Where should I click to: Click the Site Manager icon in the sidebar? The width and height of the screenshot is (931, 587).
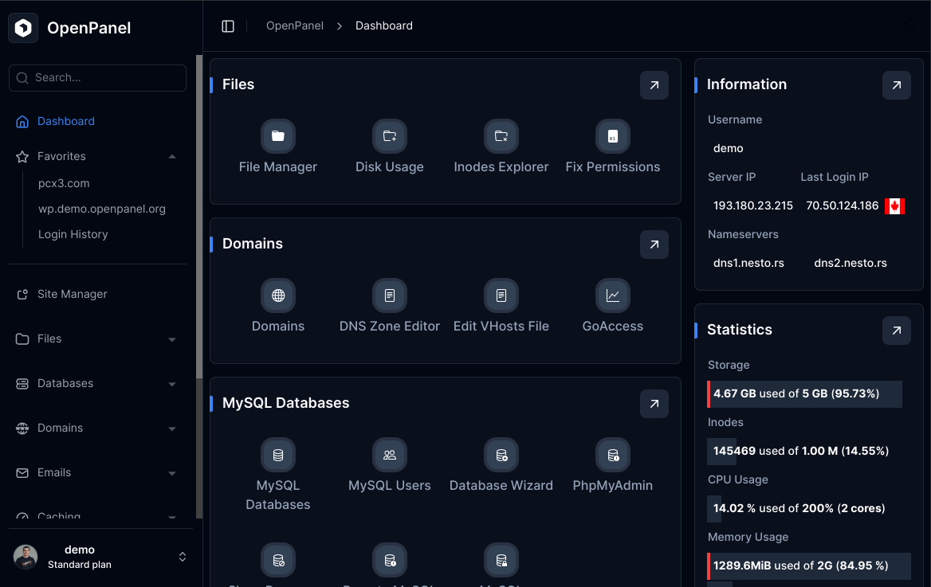click(22, 295)
